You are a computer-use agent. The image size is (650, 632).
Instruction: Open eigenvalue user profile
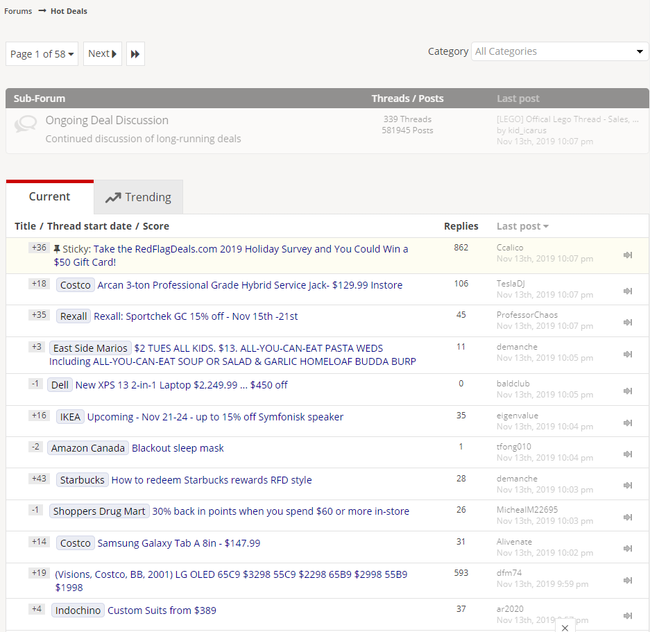point(518,416)
